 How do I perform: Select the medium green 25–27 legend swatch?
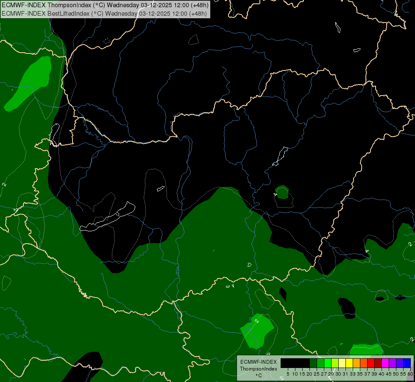point(320,363)
